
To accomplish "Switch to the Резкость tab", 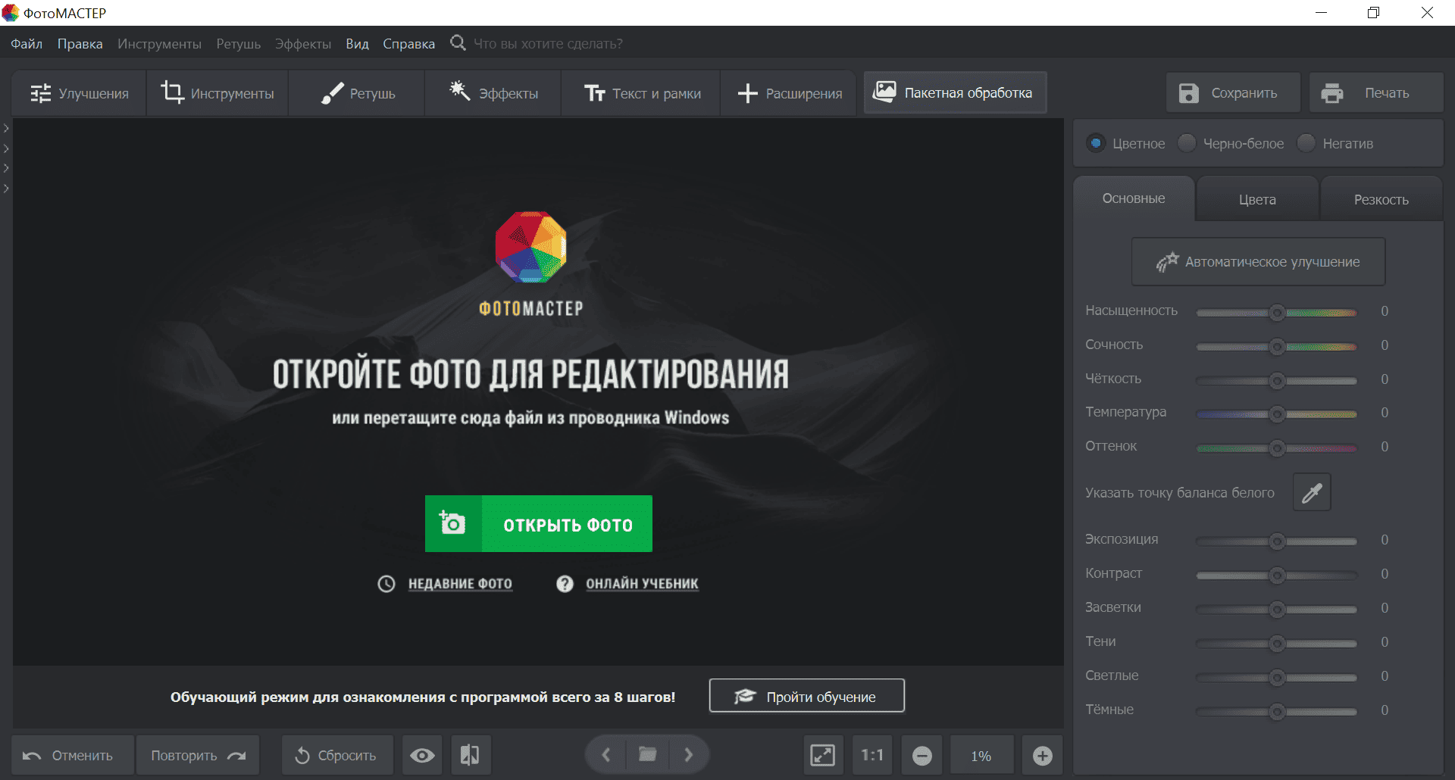I will pyautogui.click(x=1381, y=199).
